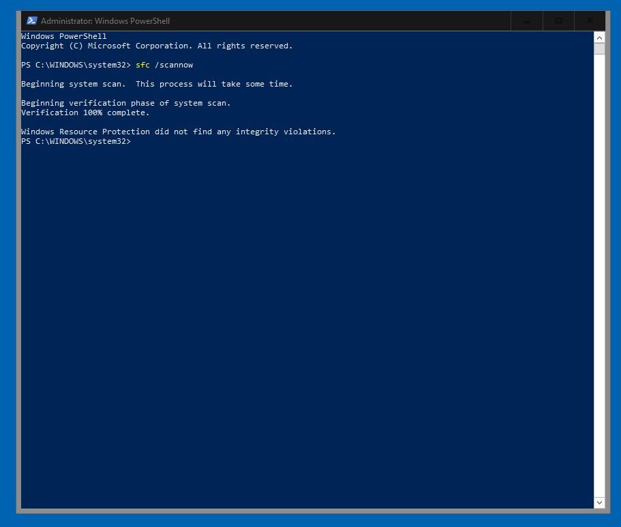Screen dimensions: 621x527
Task: Click the vertical scrollbar thumb
Action: click(599, 48)
